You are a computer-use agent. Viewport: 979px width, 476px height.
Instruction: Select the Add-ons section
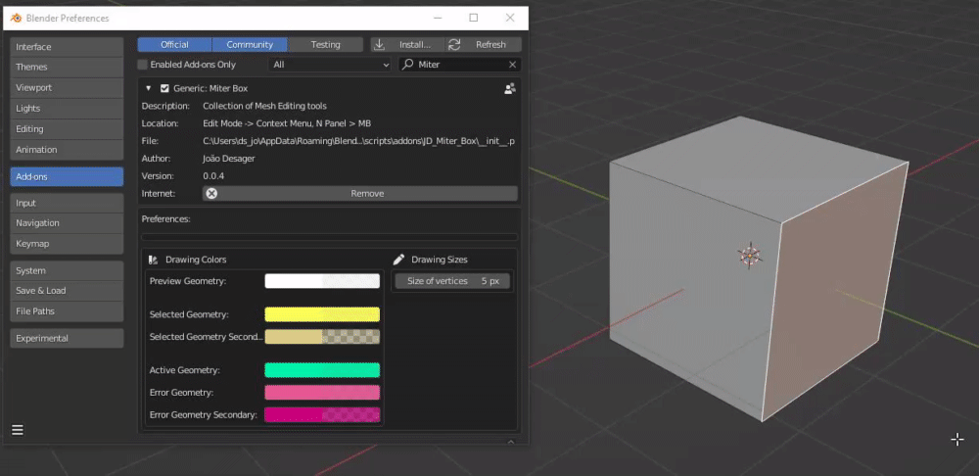point(67,176)
